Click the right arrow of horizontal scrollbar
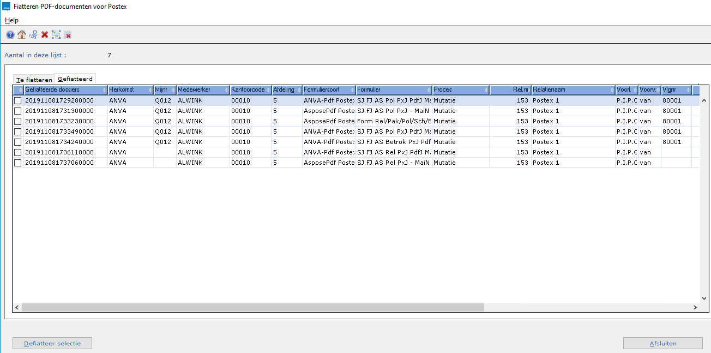The width and height of the screenshot is (711, 353). (x=695, y=308)
